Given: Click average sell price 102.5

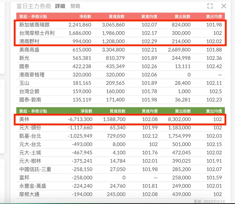Looking at the screenshot, I should (x=216, y=91).
